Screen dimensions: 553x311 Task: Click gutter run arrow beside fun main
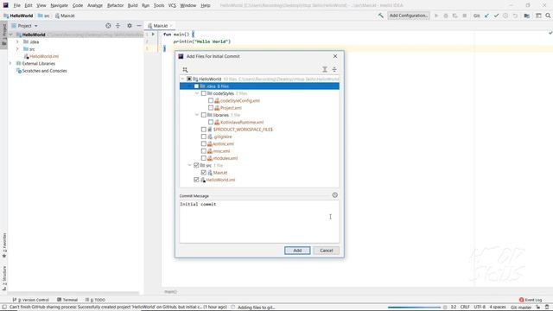pos(153,35)
